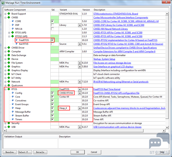This screenshot has height=157, width=172.
Task: Click the RTOS group diamond icon
Action: 9,89
